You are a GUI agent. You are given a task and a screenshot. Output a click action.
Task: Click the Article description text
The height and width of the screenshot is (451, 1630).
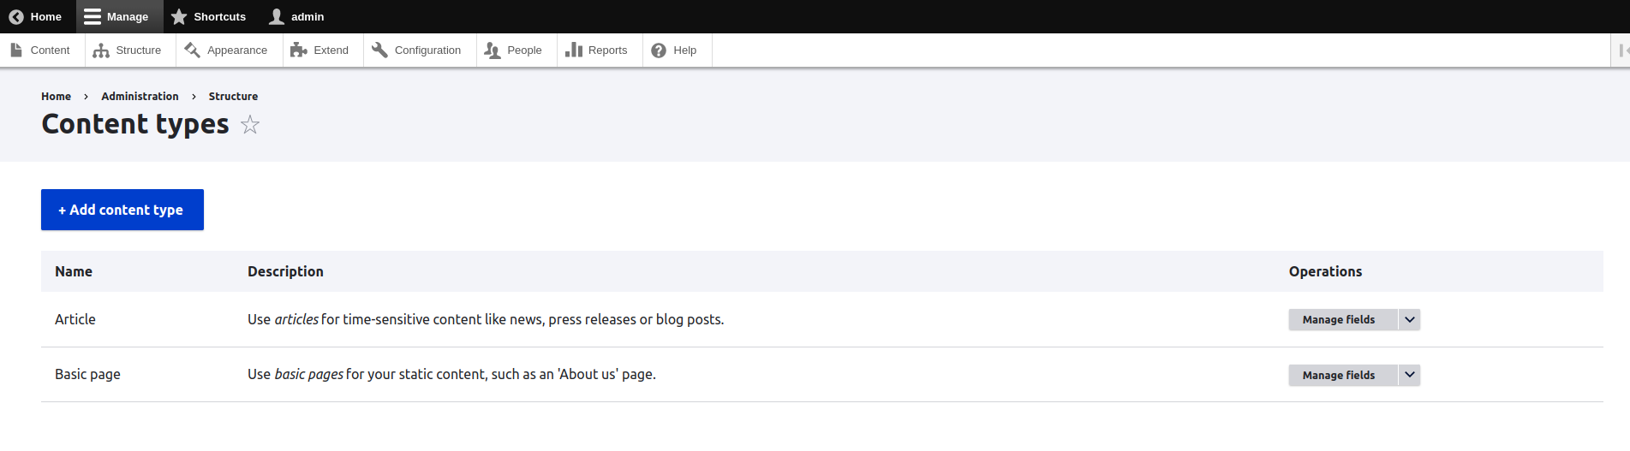click(486, 319)
